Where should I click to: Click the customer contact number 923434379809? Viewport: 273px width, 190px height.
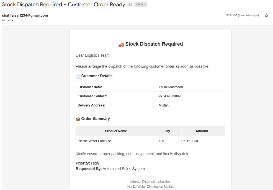point(169,96)
